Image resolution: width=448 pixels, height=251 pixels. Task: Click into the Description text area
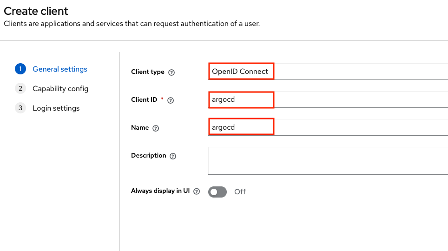(328, 161)
